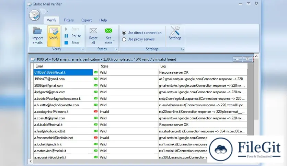
Task: Click the in.arubabusiness.it log entry
Action: (x=202, y=105)
